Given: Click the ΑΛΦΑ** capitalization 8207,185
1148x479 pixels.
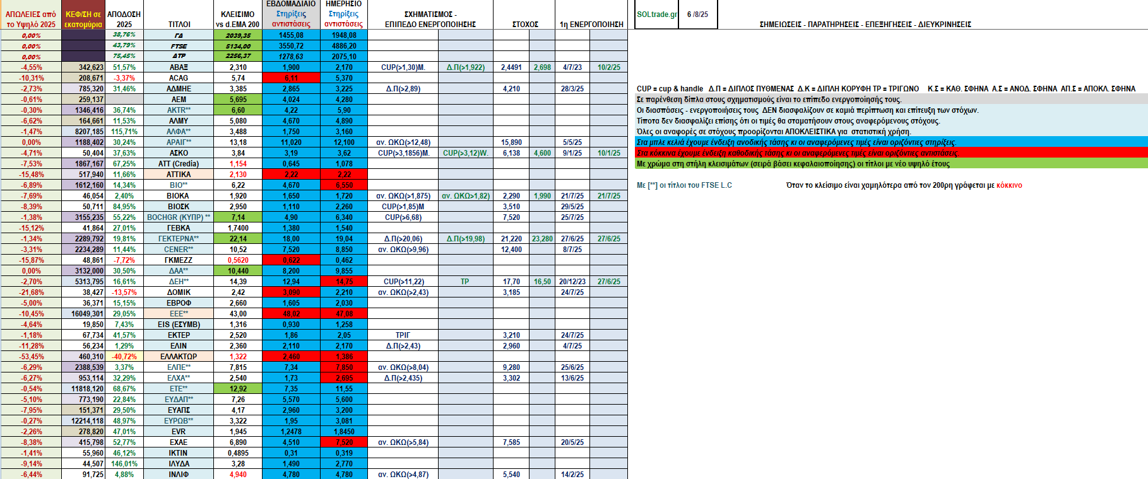Looking at the screenshot, I should tap(83, 132).
